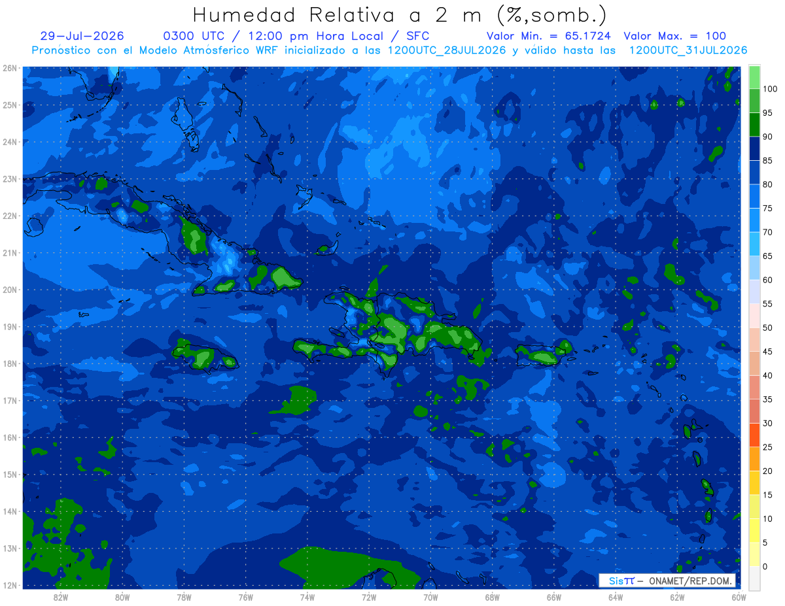Click the legend scale value '90'
The height and width of the screenshot is (606, 785).
(767, 137)
